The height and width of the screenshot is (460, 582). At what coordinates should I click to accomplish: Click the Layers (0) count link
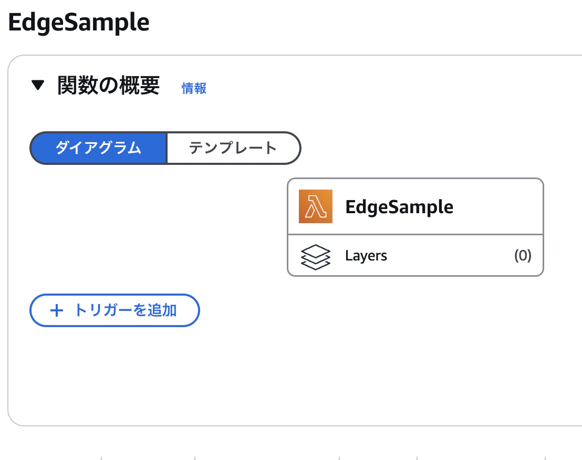[x=522, y=255]
